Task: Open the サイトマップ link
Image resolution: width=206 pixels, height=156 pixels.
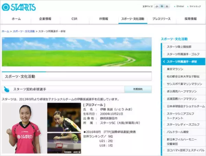Action: click(195, 6)
